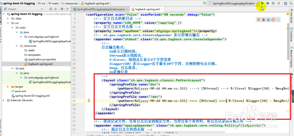Collapse spring-boot-03-logging root node

coord(3,14)
